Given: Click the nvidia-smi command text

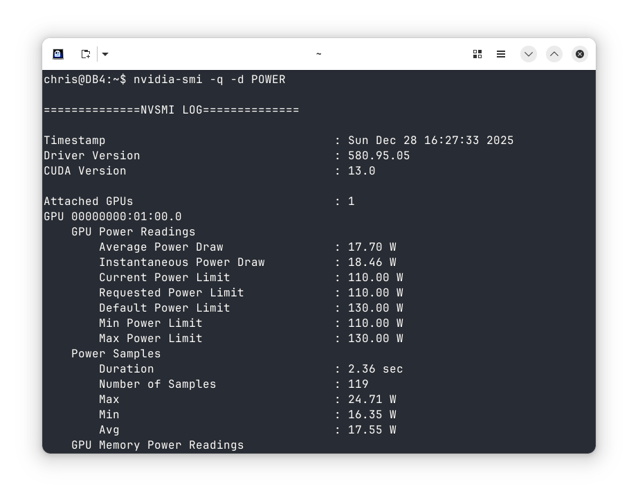Looking at the screenshot, I should 209,80.
